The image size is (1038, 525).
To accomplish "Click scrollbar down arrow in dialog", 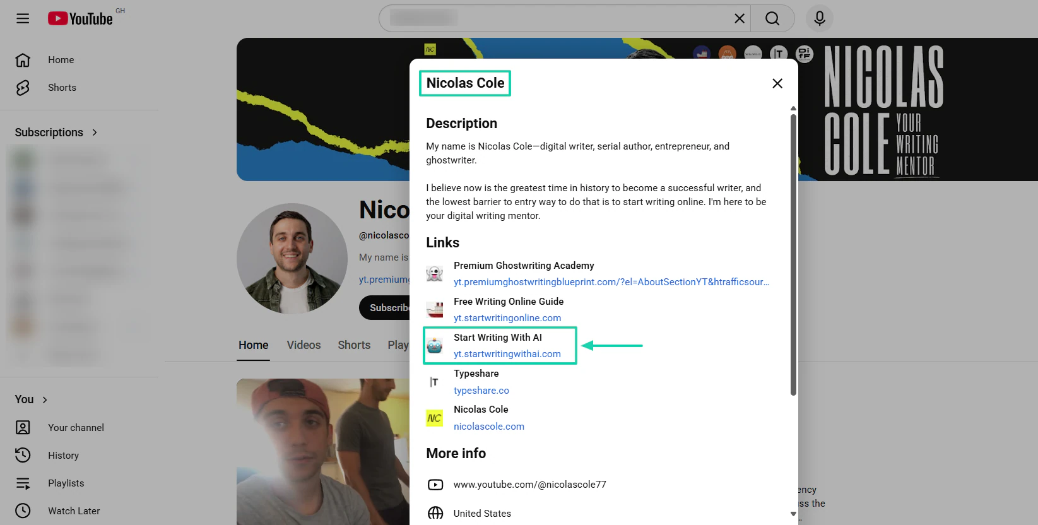I will 793,514.
